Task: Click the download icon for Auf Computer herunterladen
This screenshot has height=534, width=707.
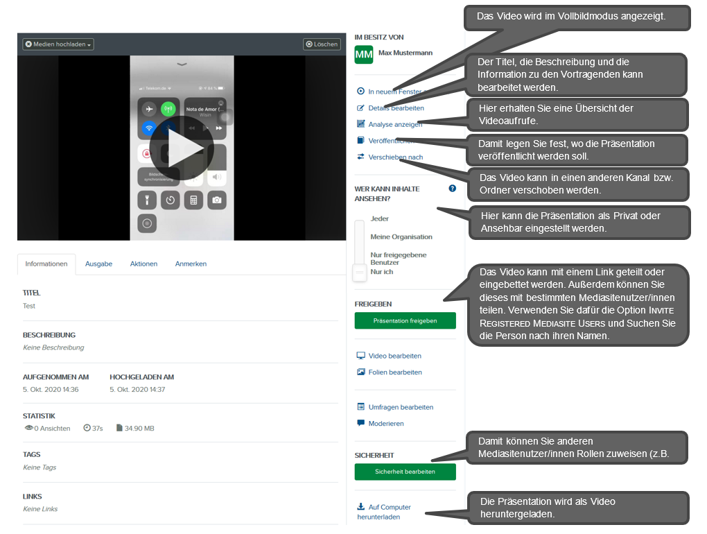Action: coord(360,507)
